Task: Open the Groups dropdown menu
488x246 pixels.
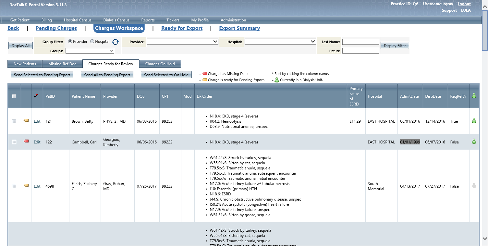Action: tap(90, 51)
